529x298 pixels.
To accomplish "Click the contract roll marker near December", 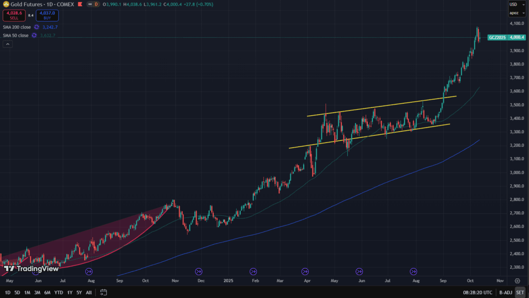I will (x=199, y=271).
